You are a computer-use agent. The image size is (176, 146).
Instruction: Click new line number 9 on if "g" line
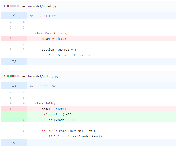point(24,136)
